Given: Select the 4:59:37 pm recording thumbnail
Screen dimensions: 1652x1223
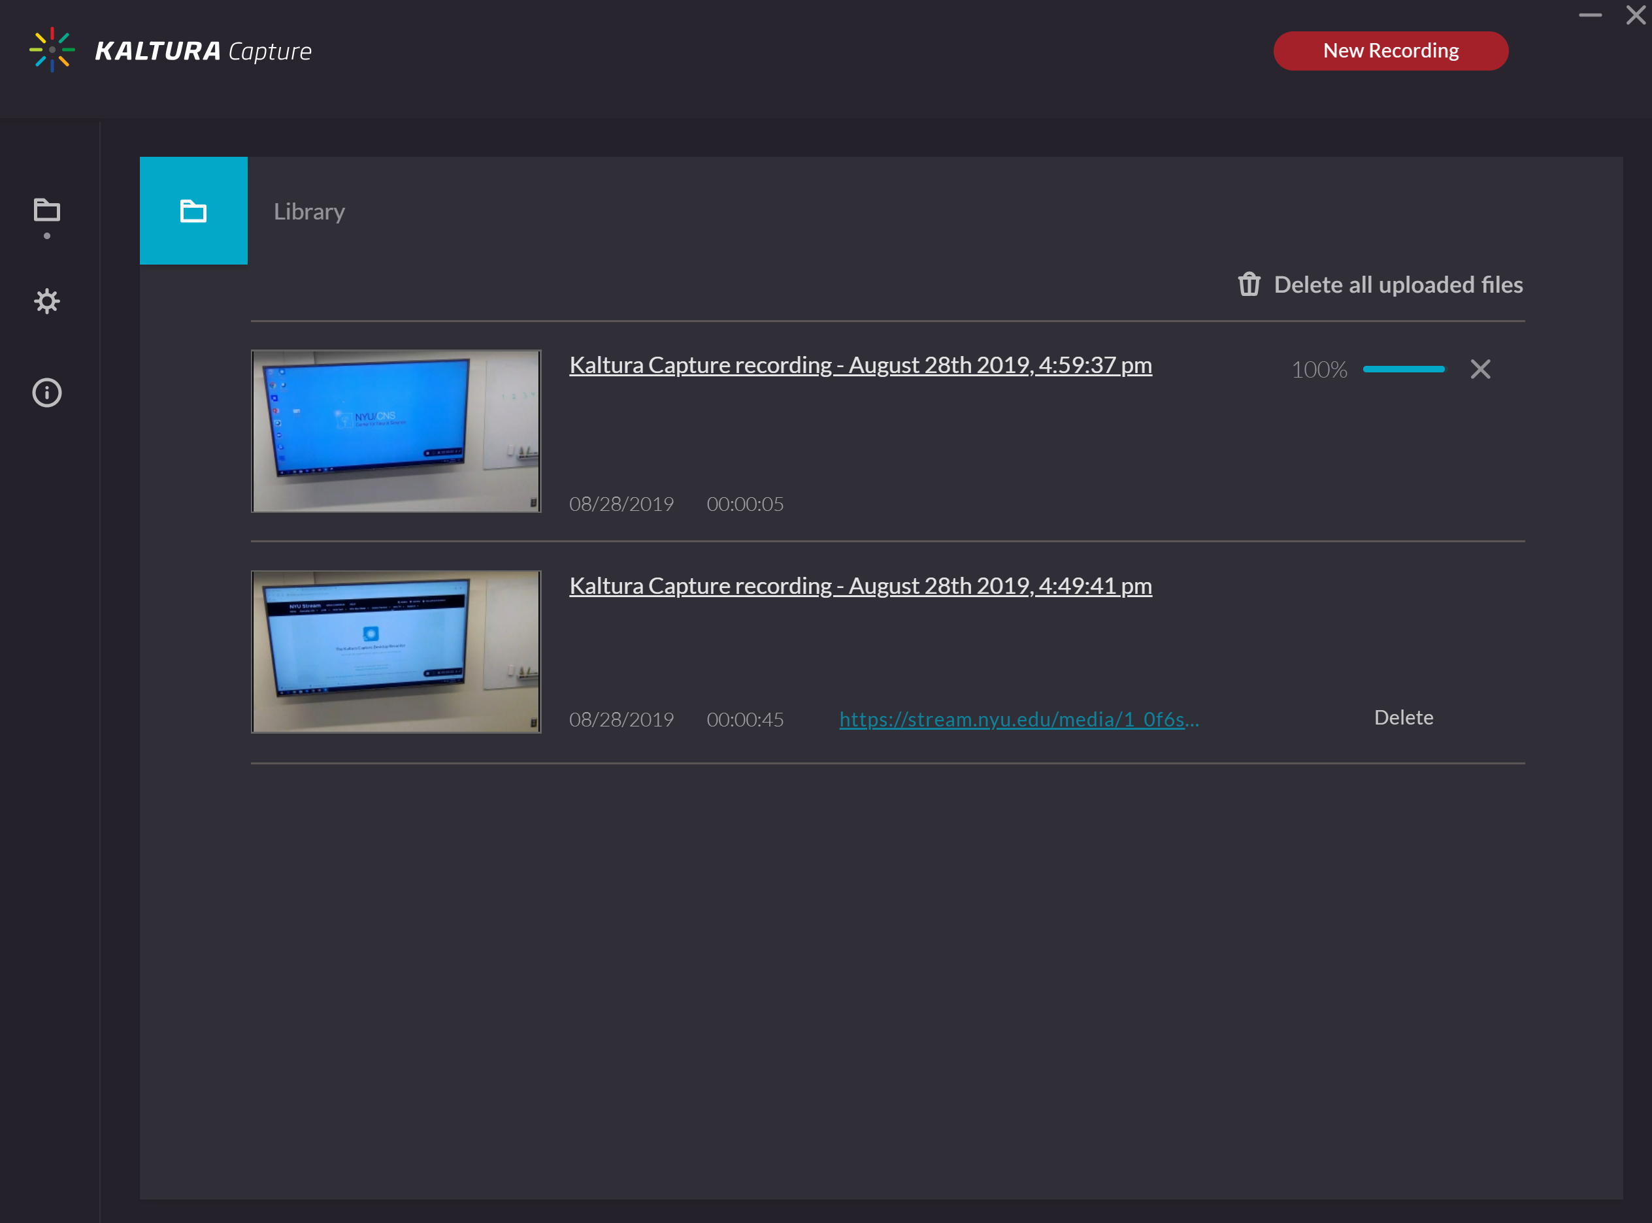Looking at the screenshot, I should click(395, 431).
